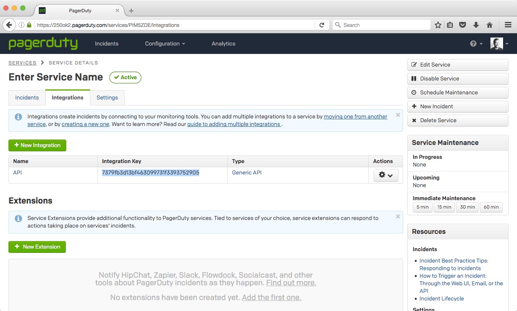Click the 'Find out more.' link

point(291,283)
